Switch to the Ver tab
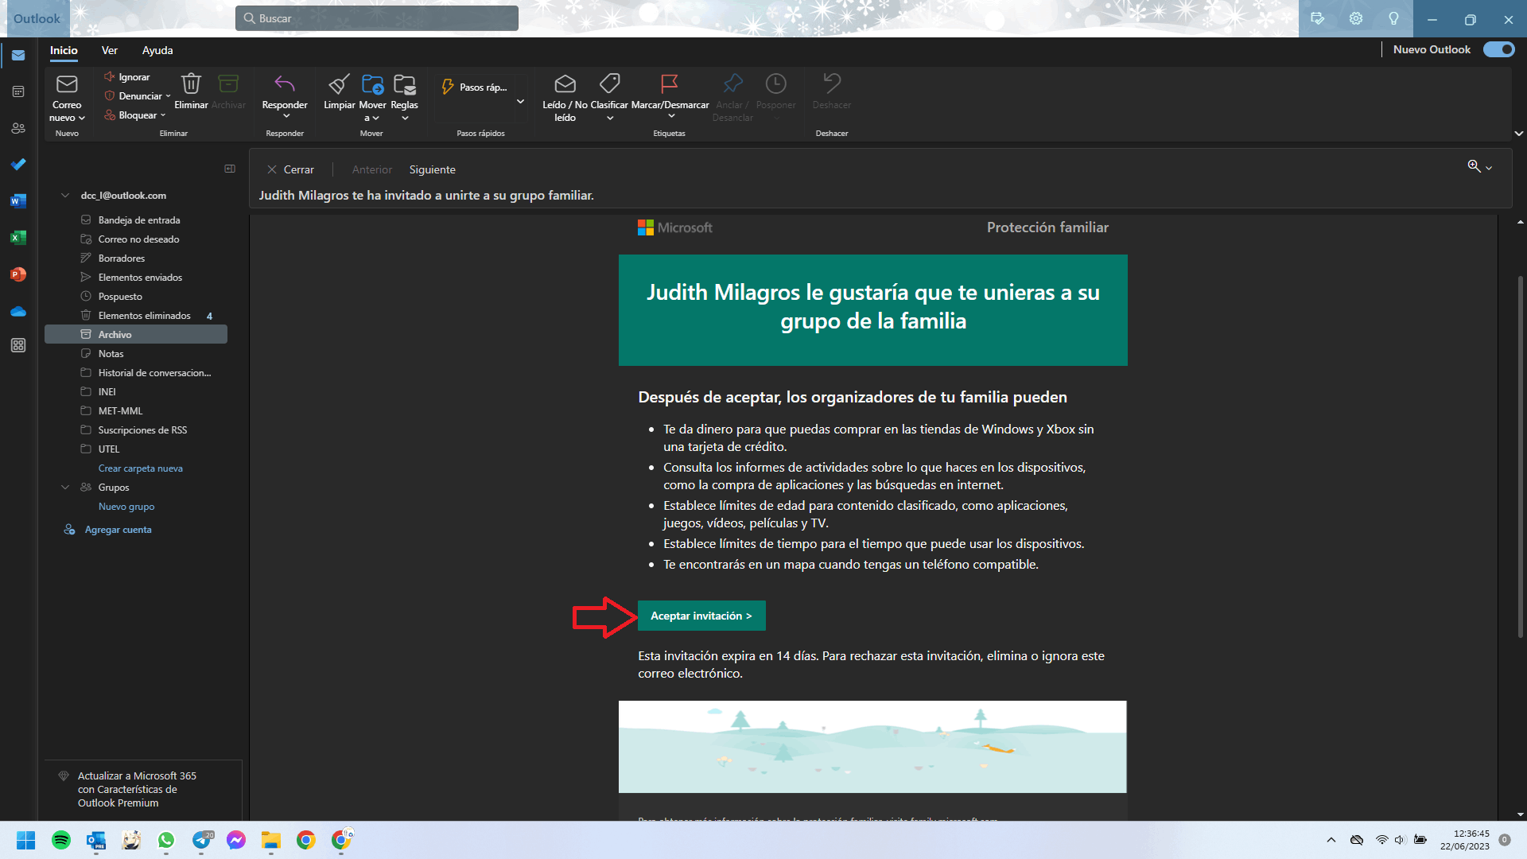Viewport: 1527px width, 859px height. tap(109, 50)
